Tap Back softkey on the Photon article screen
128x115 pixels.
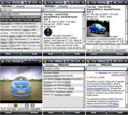(93, 112)
